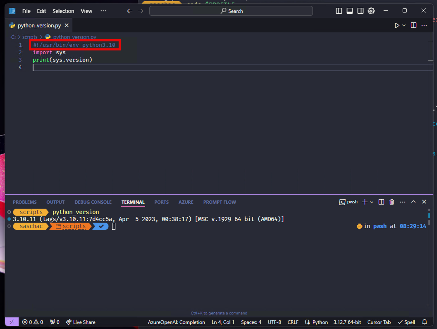Split the editor to the right

[414, 25]
